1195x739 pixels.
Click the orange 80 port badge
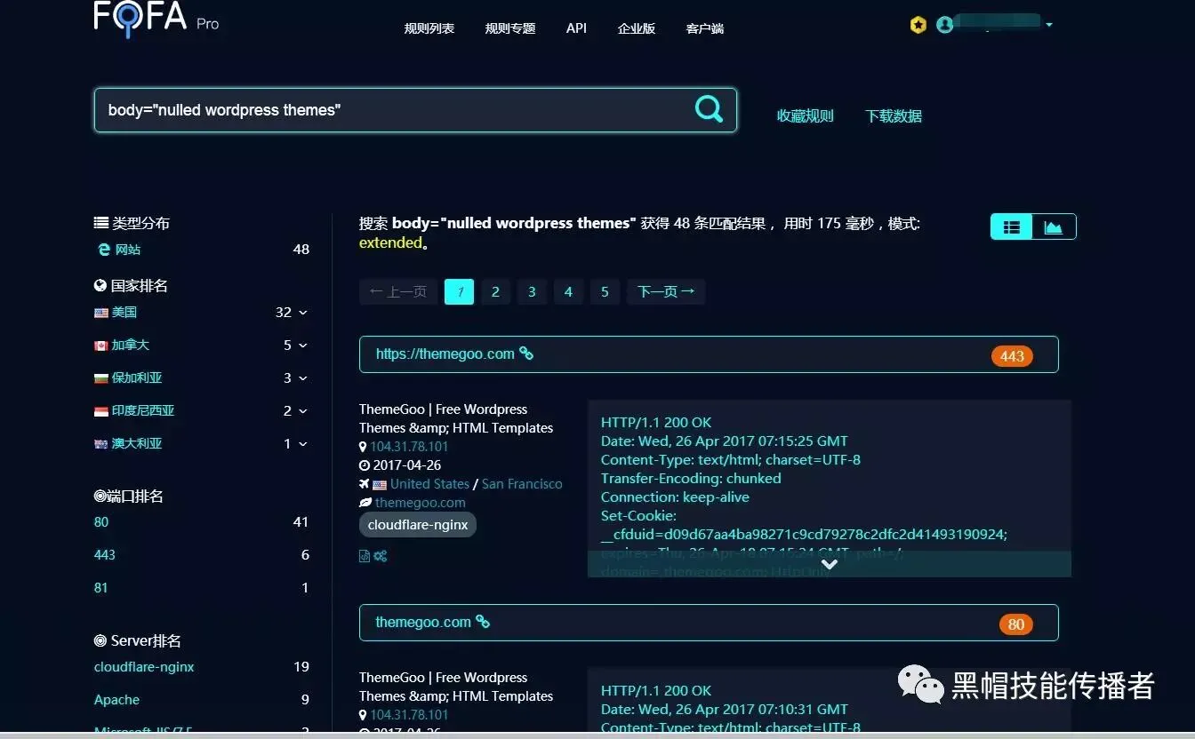1016,624
